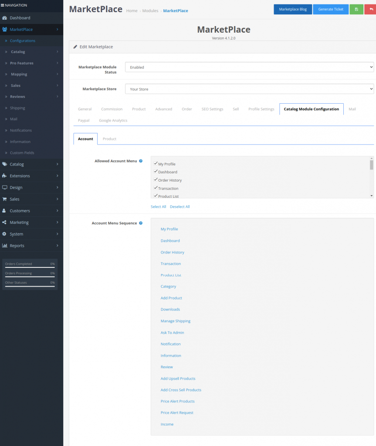Click the green save icon button
This screenshot has height=446, width=376.
point(356,9)
